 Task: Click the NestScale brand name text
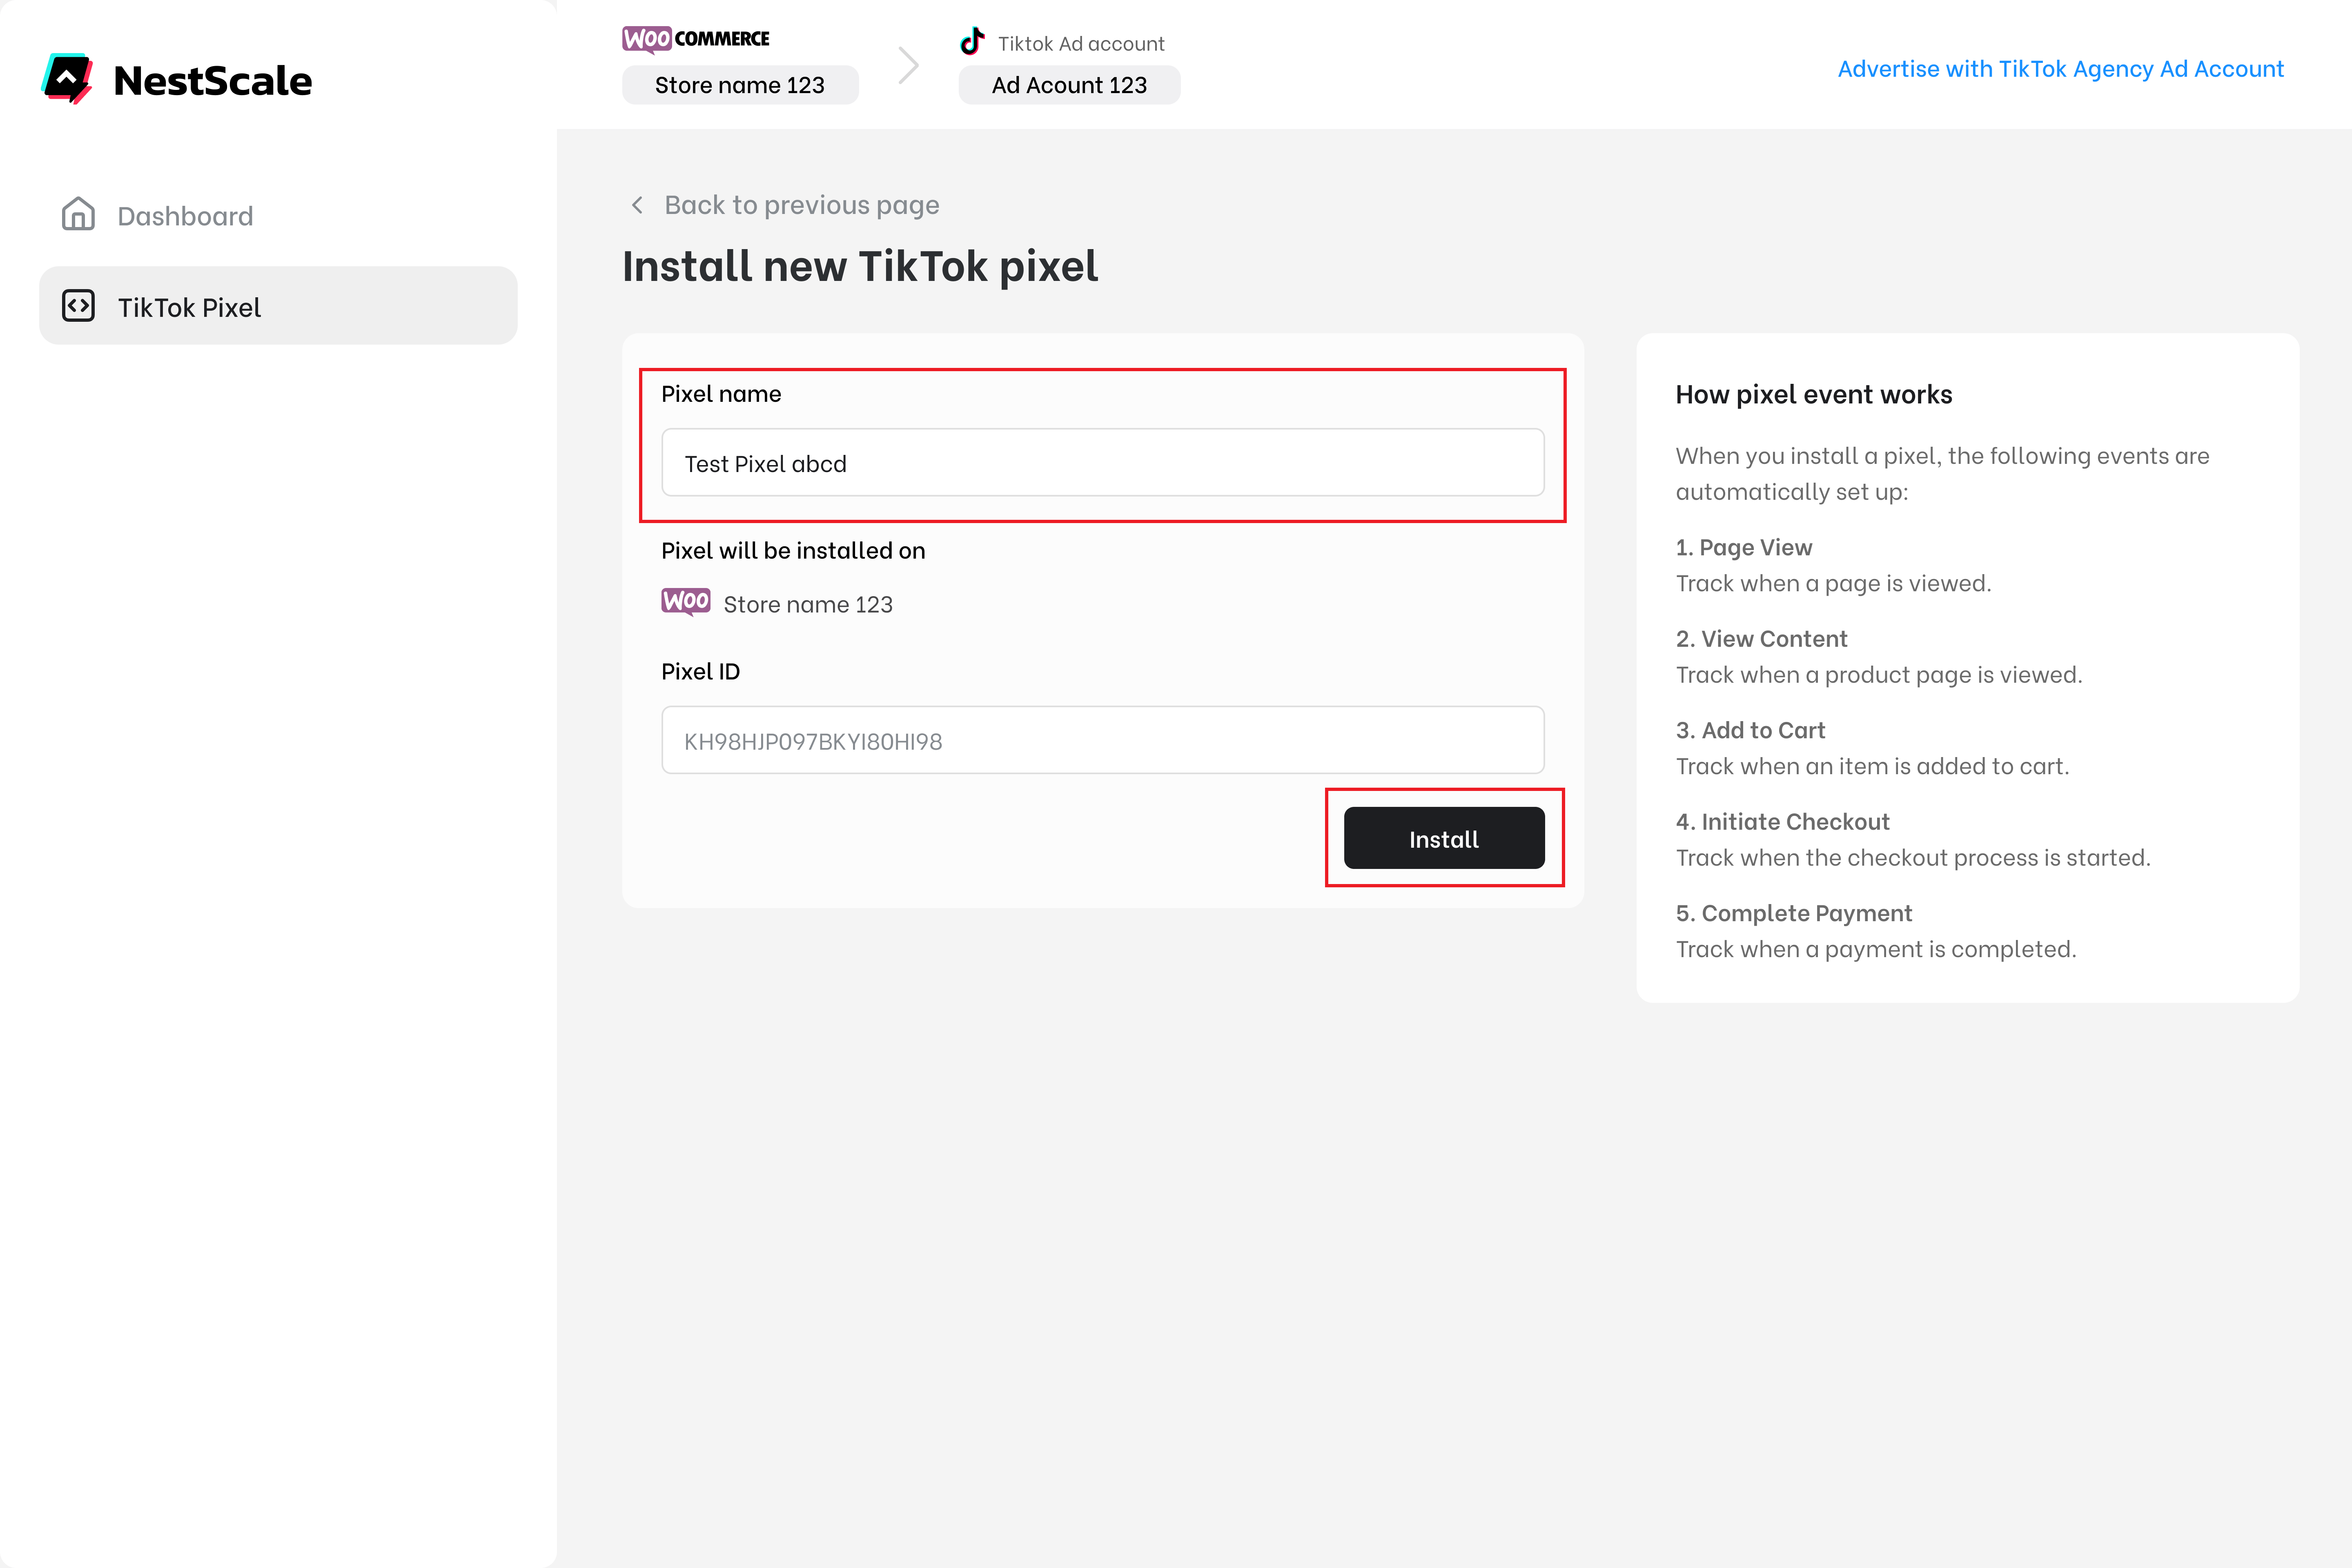click(x=213, y=81)
